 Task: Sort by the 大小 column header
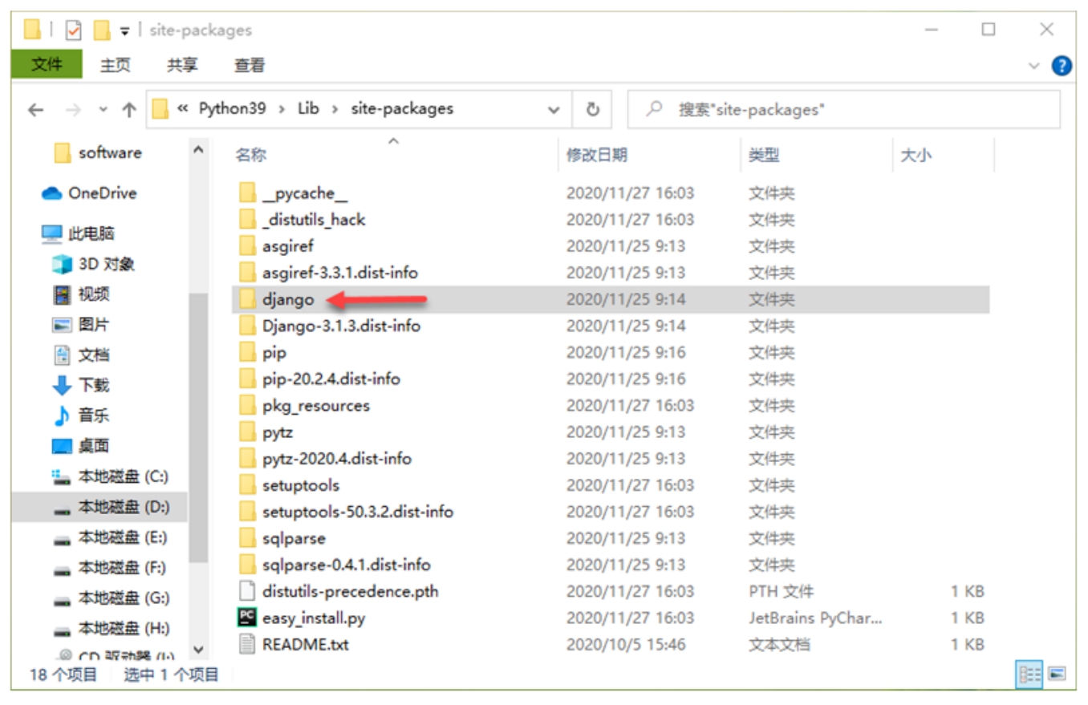(915, 156)
